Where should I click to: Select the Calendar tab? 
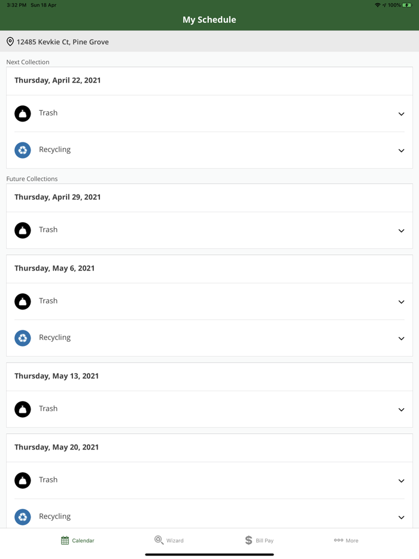tap(77, 540)
